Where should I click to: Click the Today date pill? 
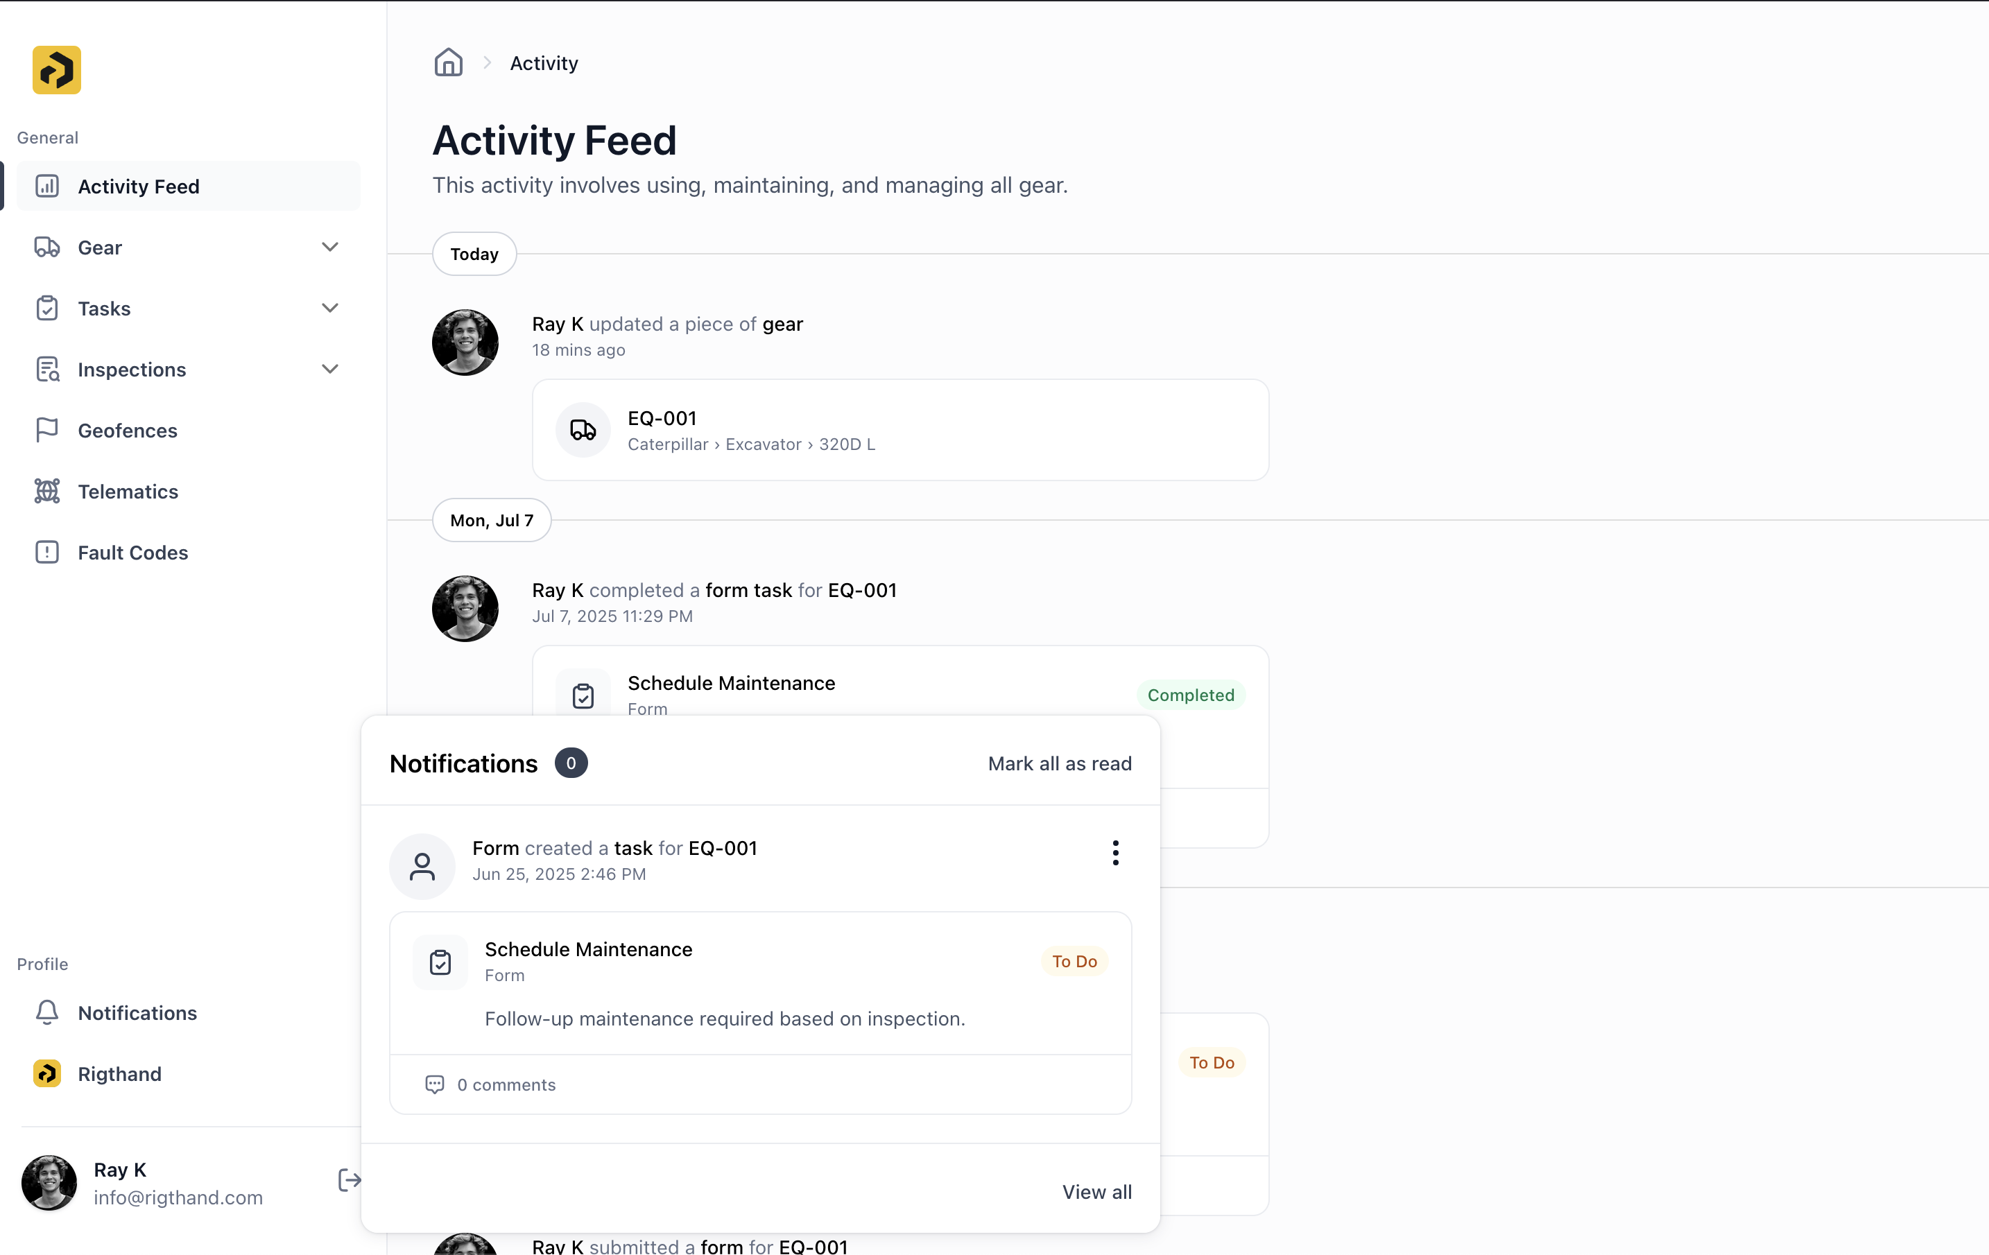[x=473, y=254]
